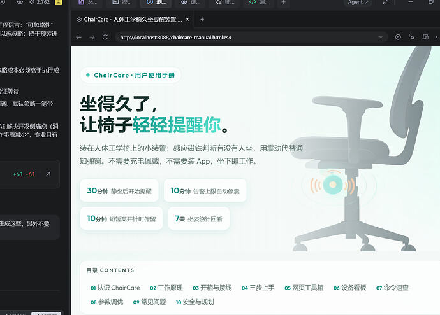
Task: Close the ChairCare browser tab
Action: 187,19
